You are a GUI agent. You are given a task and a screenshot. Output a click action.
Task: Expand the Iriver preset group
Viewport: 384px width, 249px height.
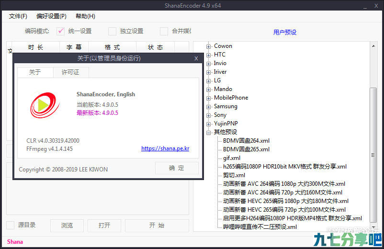click(x=208, y=72)
